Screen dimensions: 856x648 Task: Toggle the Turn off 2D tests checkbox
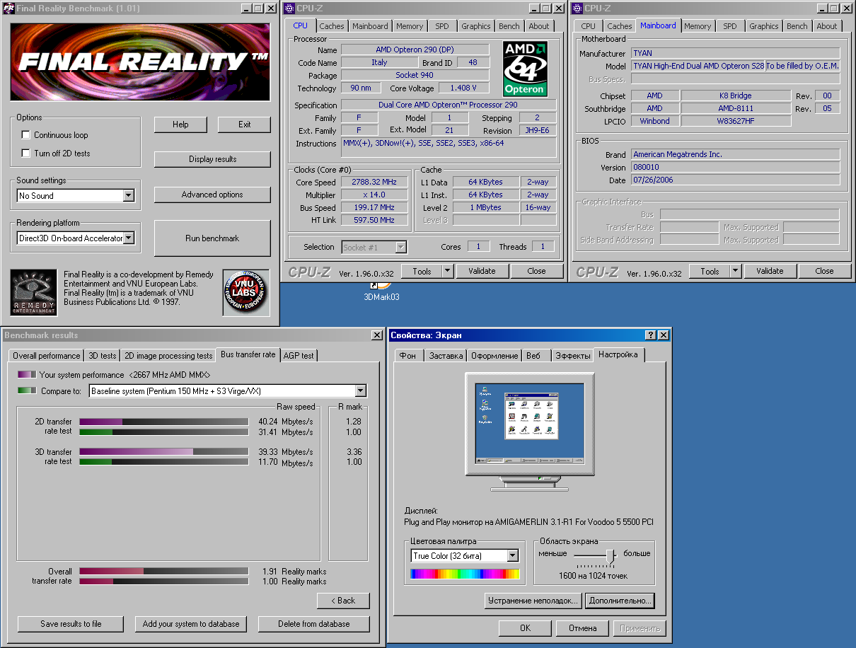click(26, 154)
